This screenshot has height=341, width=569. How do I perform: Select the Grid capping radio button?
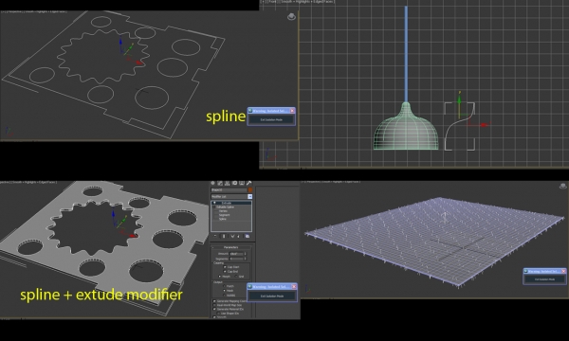[236, 277]
